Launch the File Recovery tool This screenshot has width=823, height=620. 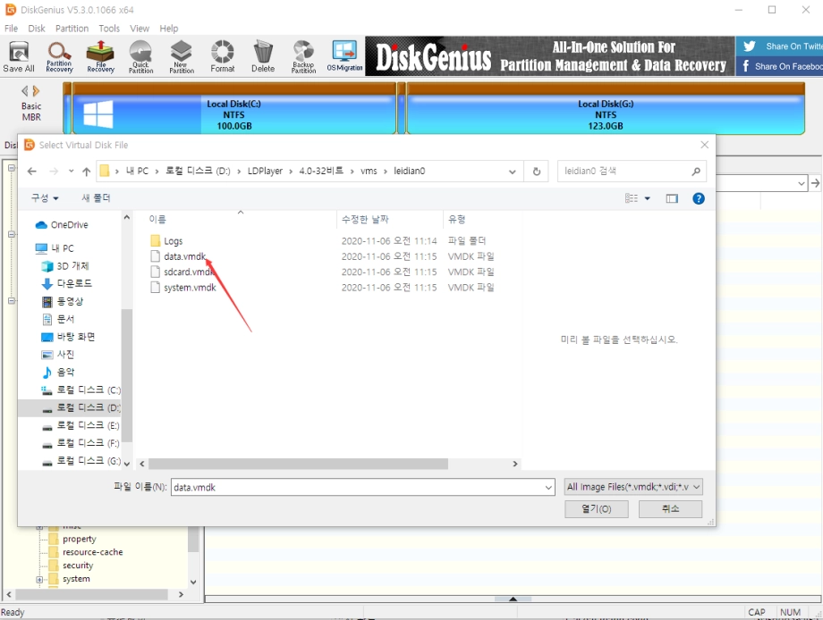(100, 56)
